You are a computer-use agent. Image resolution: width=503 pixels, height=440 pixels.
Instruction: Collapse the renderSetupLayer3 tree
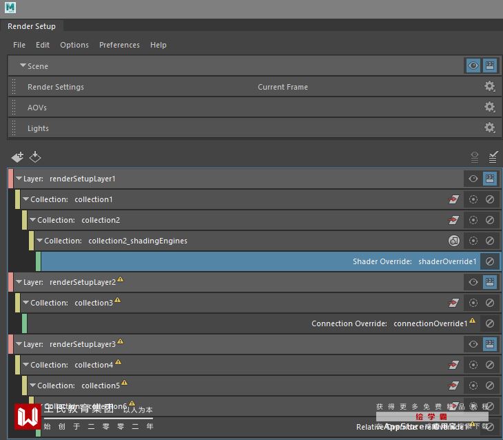click(19, 343)
